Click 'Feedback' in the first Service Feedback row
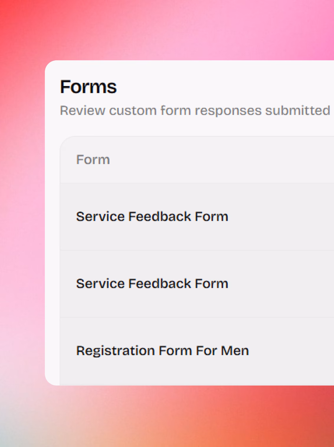The image size is (334, 447). click(x=160, y=216)
